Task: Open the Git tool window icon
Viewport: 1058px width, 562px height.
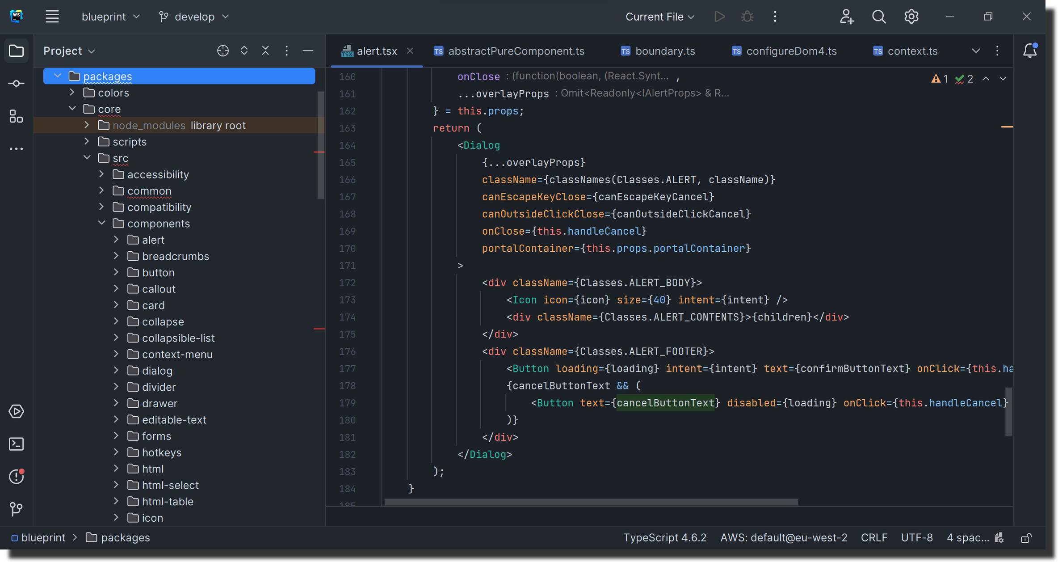Action: 16,509
